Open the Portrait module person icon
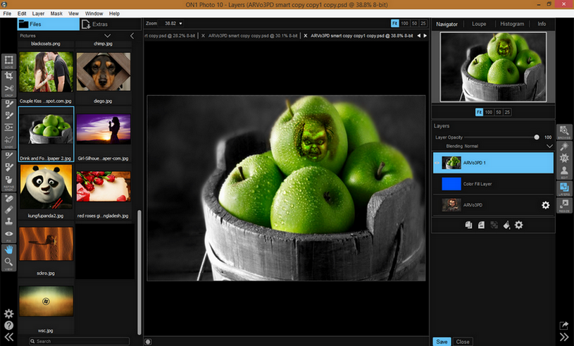 pos(564,172)
